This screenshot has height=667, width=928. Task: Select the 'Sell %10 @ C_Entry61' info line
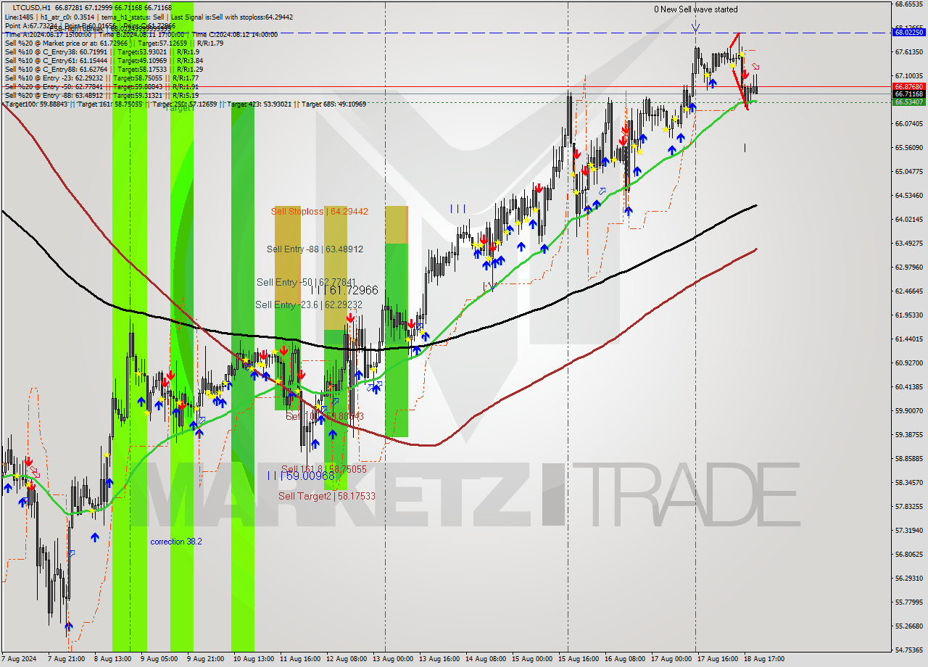point(102,60)
